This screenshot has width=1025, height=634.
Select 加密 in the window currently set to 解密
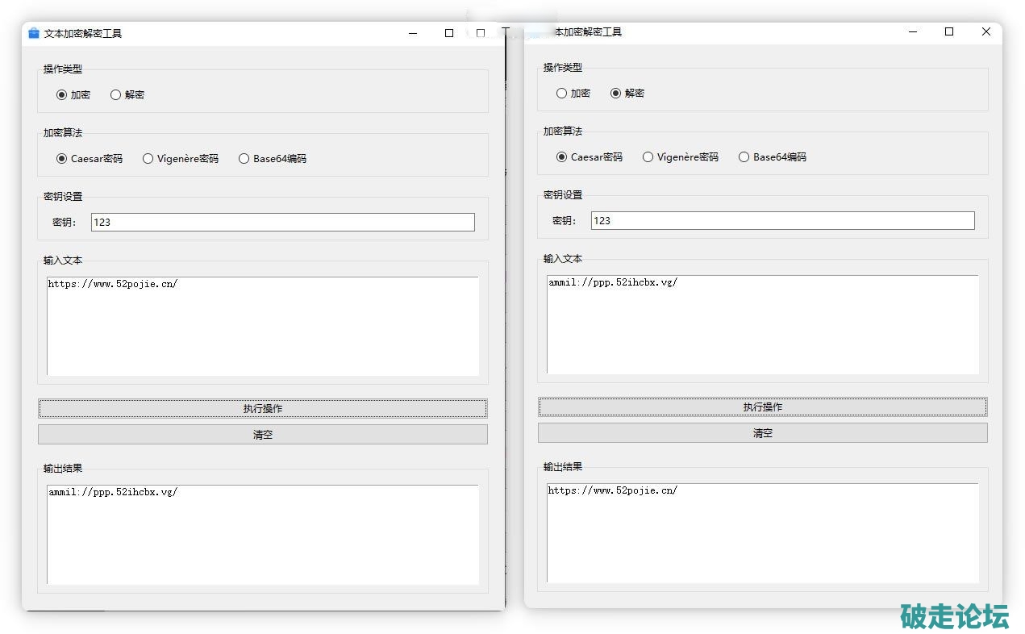point(562,93)
